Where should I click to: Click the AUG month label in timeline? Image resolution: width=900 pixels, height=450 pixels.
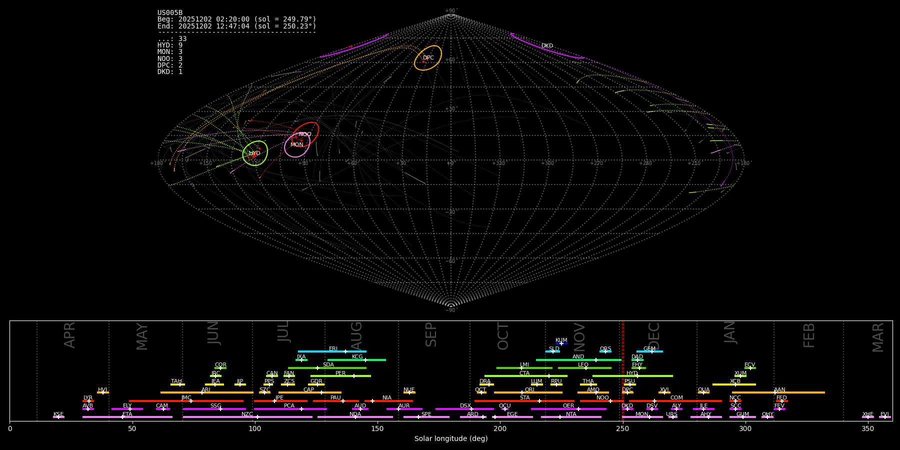356,336
